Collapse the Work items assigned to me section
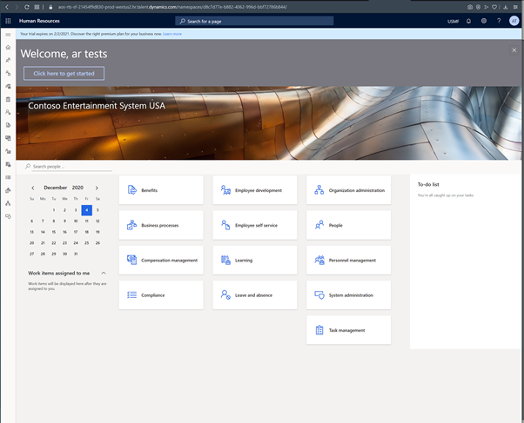524x423 pixels. tap(104, 273)
